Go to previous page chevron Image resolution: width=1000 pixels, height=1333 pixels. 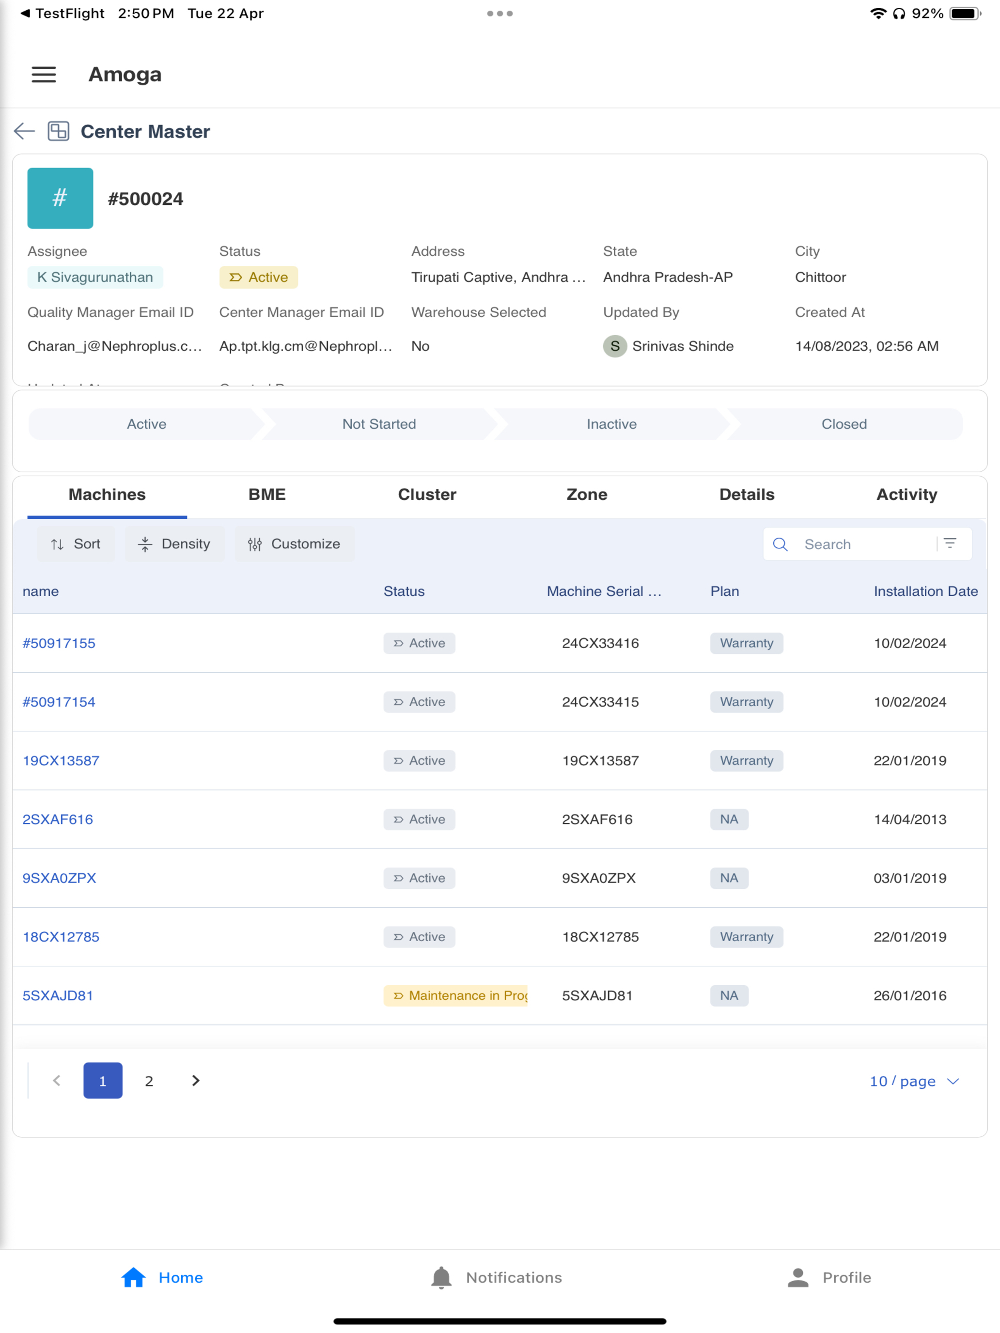57,1081
